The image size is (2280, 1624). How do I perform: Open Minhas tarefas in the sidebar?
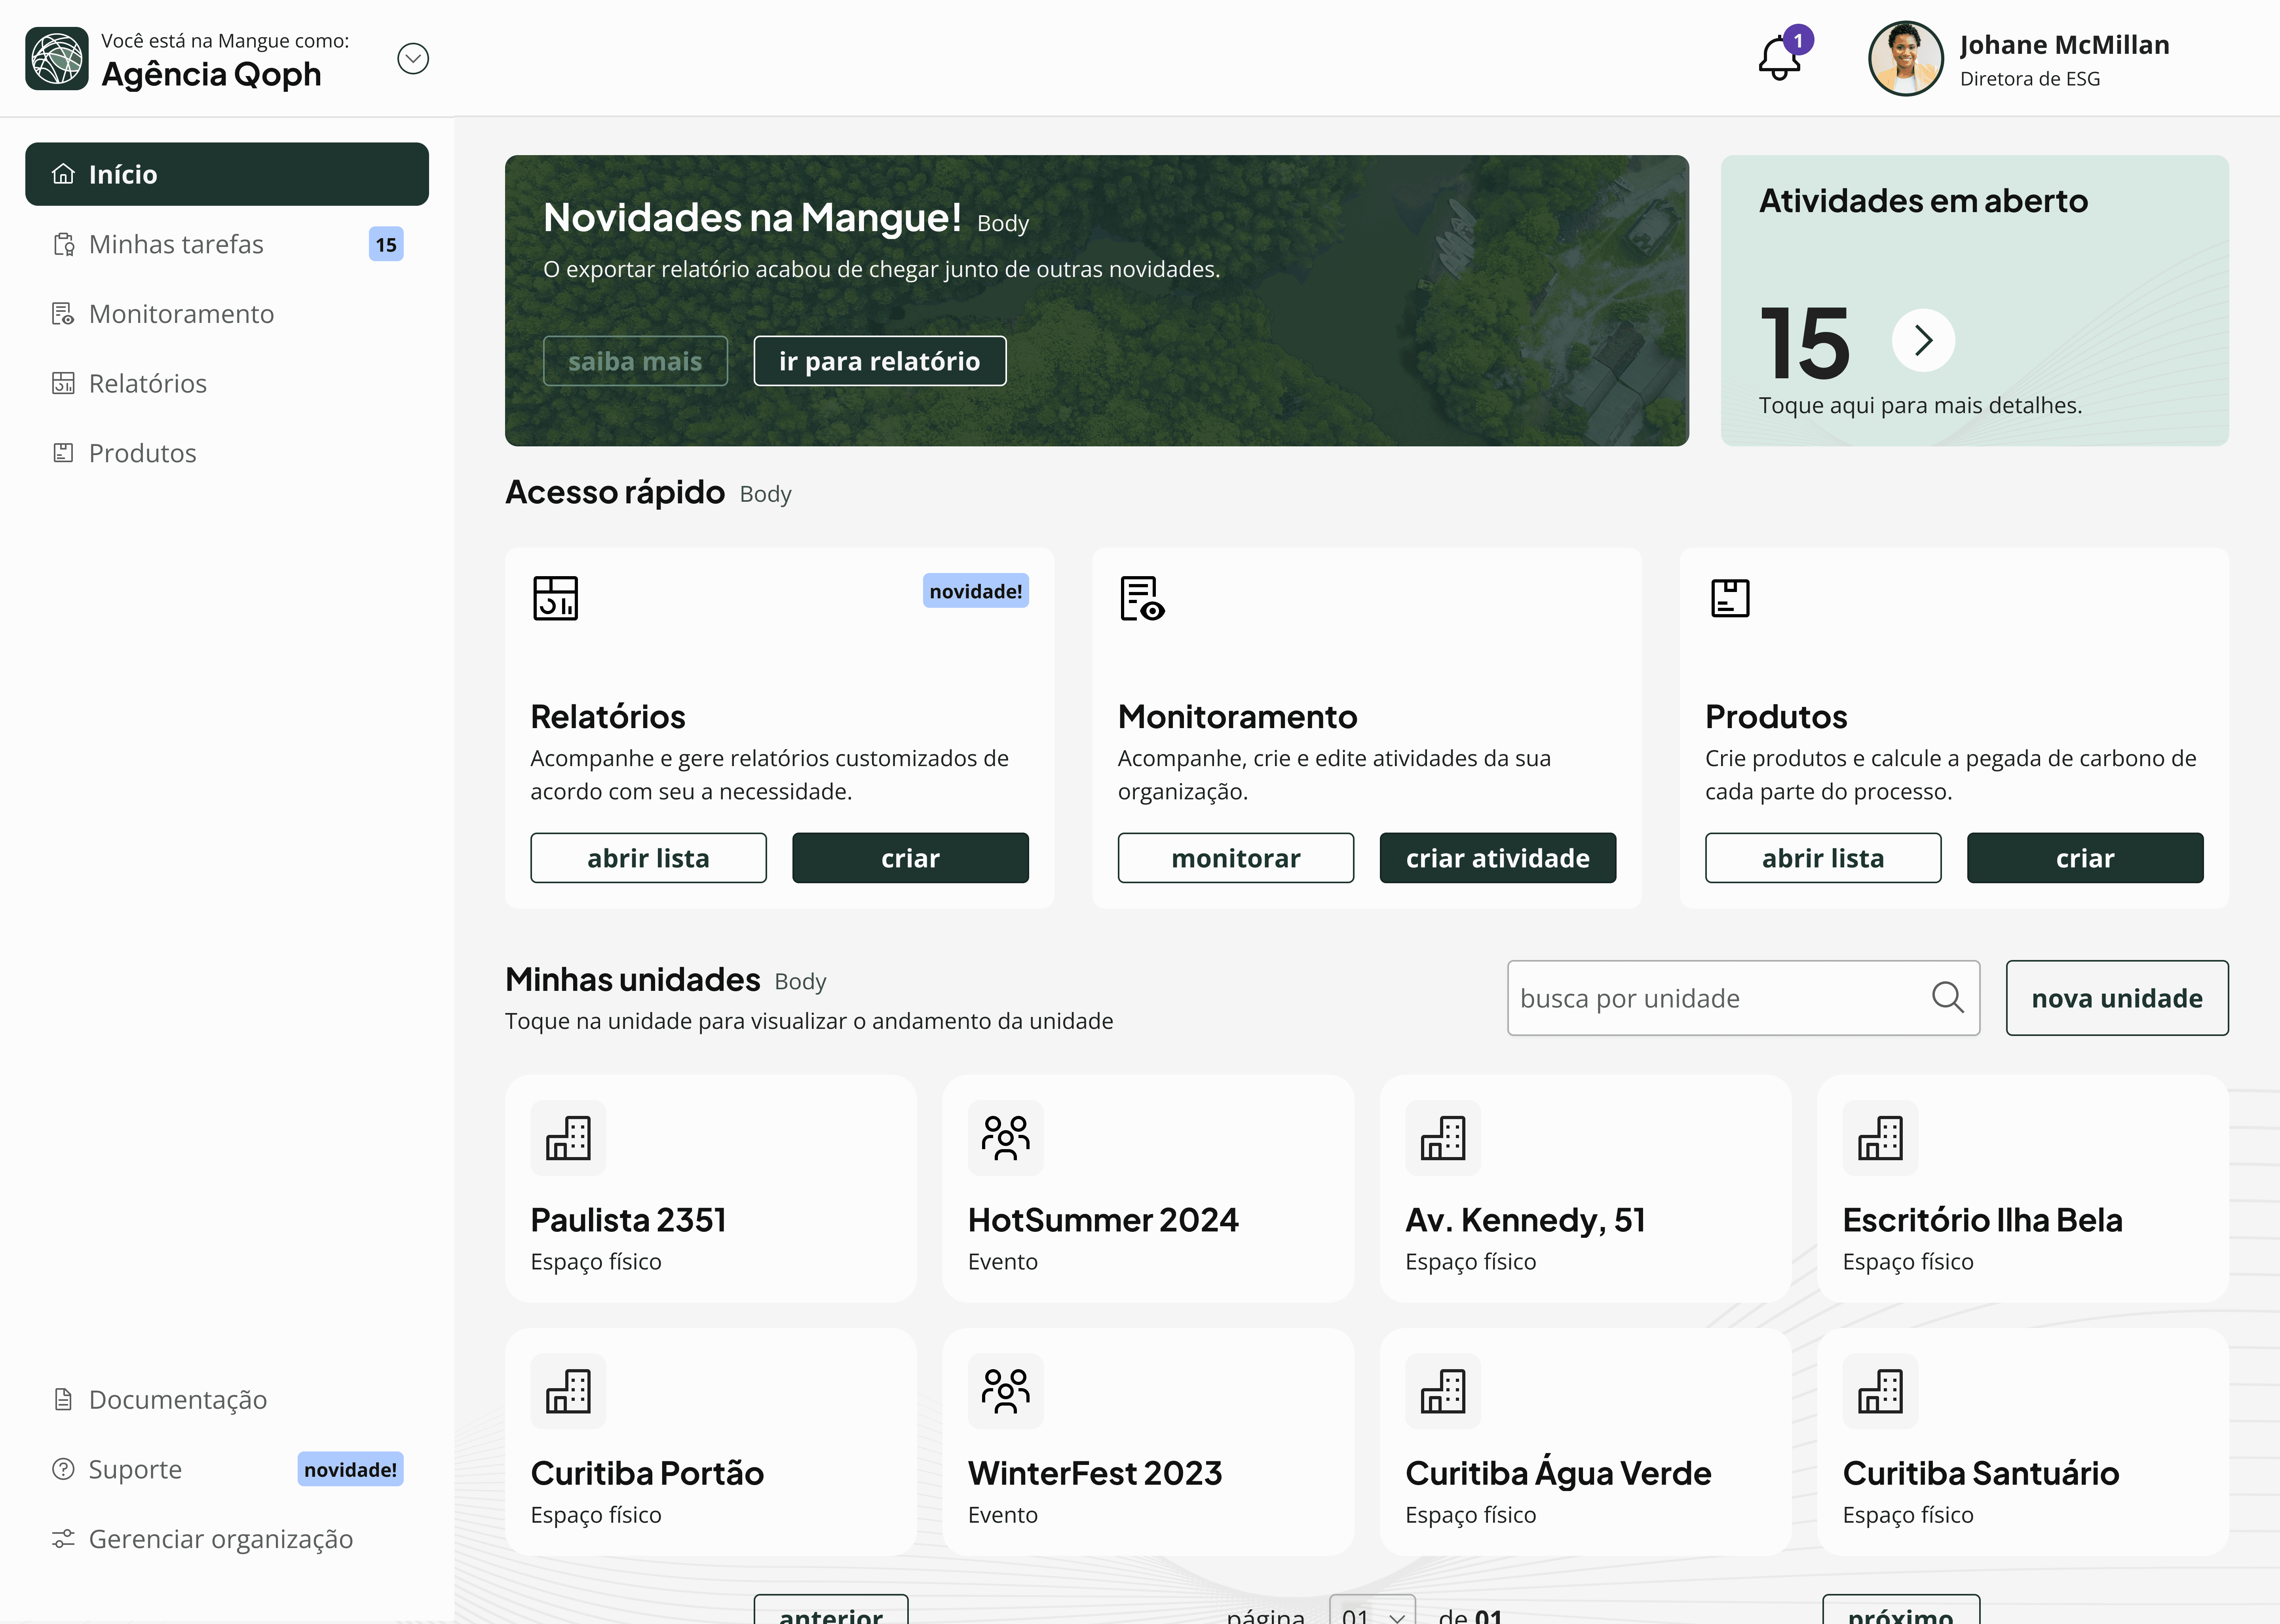[227, 244]
